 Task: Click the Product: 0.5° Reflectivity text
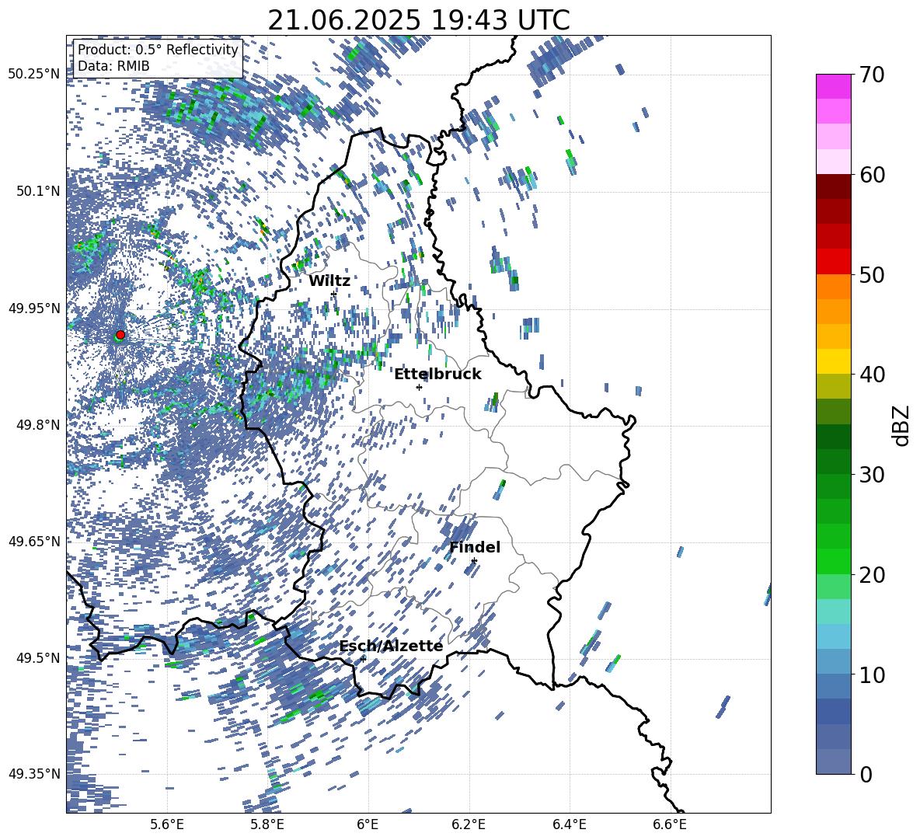click(158, 49)
